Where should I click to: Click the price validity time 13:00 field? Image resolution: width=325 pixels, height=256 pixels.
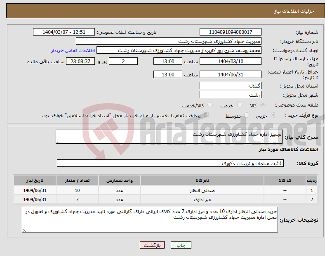coord(168,74)
